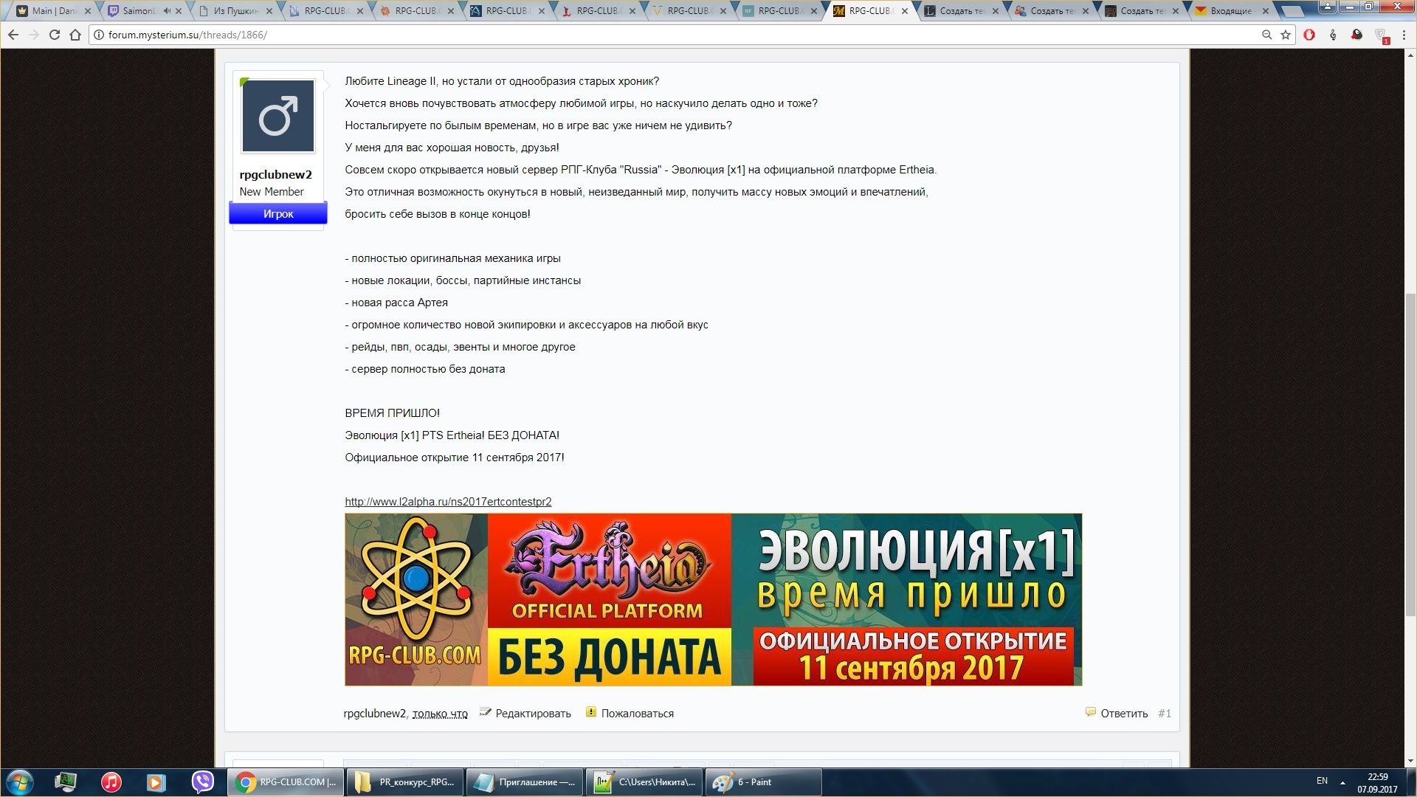Open the Windows Start menu
Viewport: 1417px width, 797px height.
20,782
